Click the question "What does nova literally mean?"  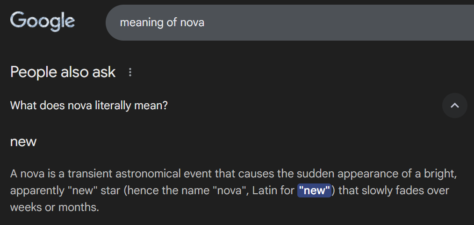coord(89,105)
